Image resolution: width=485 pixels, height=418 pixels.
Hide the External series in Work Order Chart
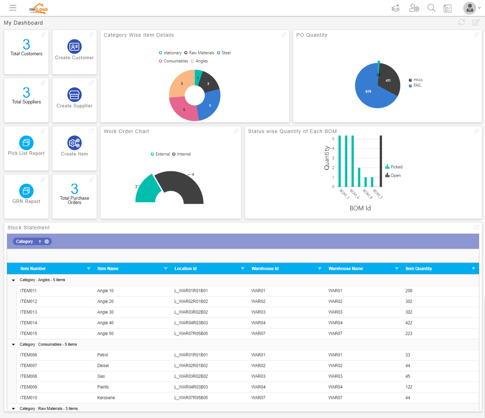160,154
